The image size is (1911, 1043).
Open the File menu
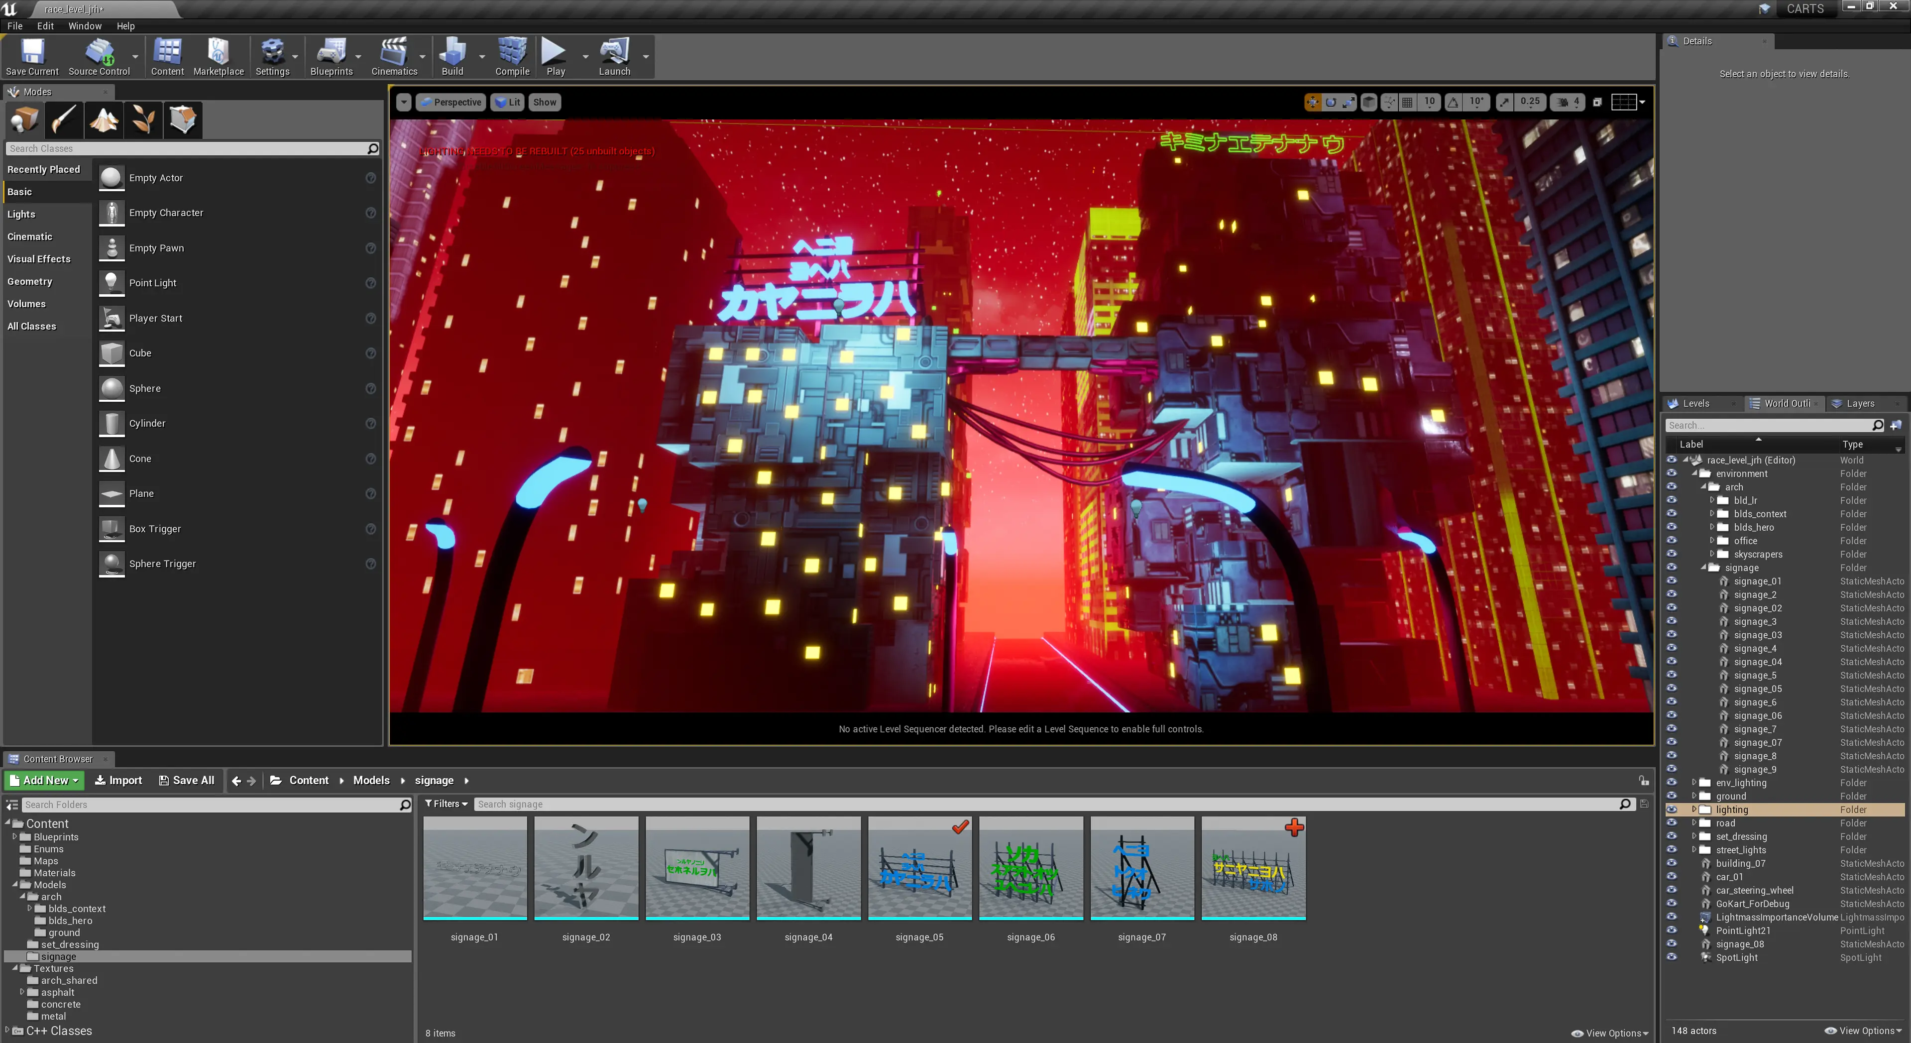coord(15,26)
